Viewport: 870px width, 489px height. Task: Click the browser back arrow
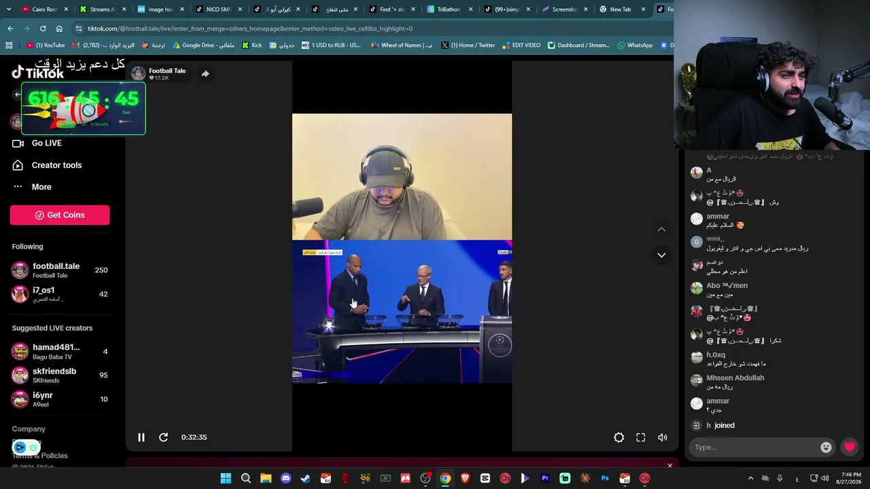10,29
